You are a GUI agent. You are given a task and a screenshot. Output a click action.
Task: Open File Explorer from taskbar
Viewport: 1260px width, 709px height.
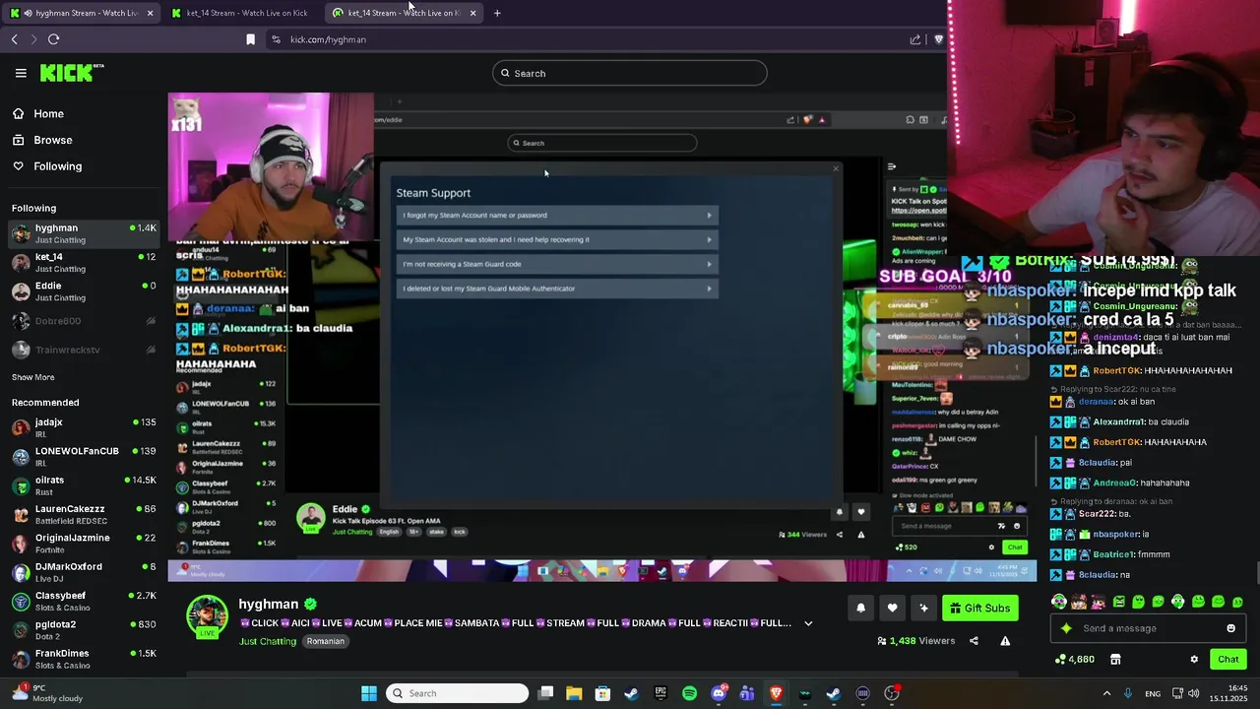click(574, 693)
